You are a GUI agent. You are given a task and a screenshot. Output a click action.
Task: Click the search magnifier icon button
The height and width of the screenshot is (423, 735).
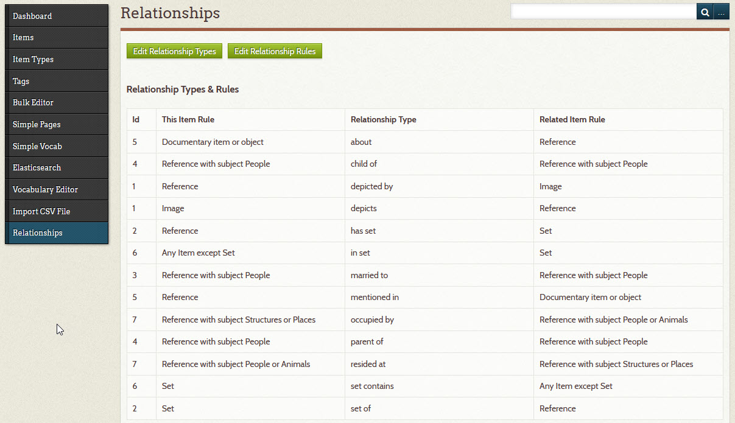click(705, 12)
